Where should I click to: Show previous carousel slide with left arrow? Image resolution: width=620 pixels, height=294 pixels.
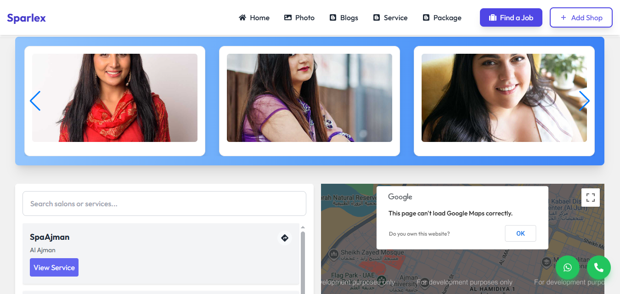point(35,101)
